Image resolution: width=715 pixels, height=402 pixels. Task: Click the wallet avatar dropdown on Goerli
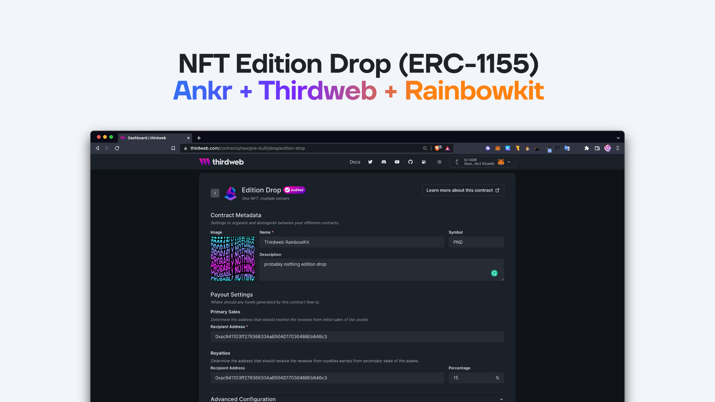tap(500, 162)
